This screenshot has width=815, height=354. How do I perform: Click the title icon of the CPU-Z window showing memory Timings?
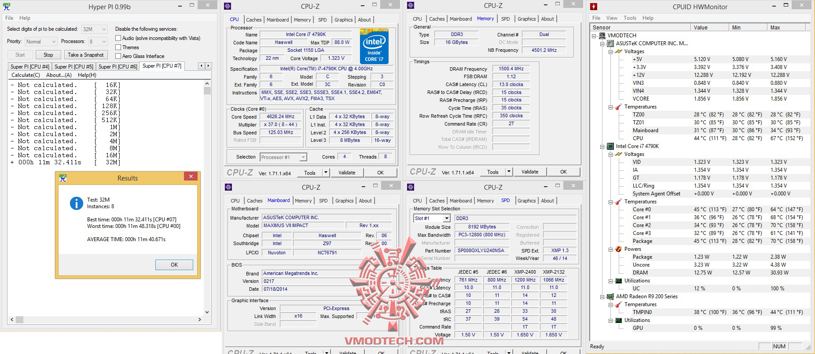tap(411, 5)
